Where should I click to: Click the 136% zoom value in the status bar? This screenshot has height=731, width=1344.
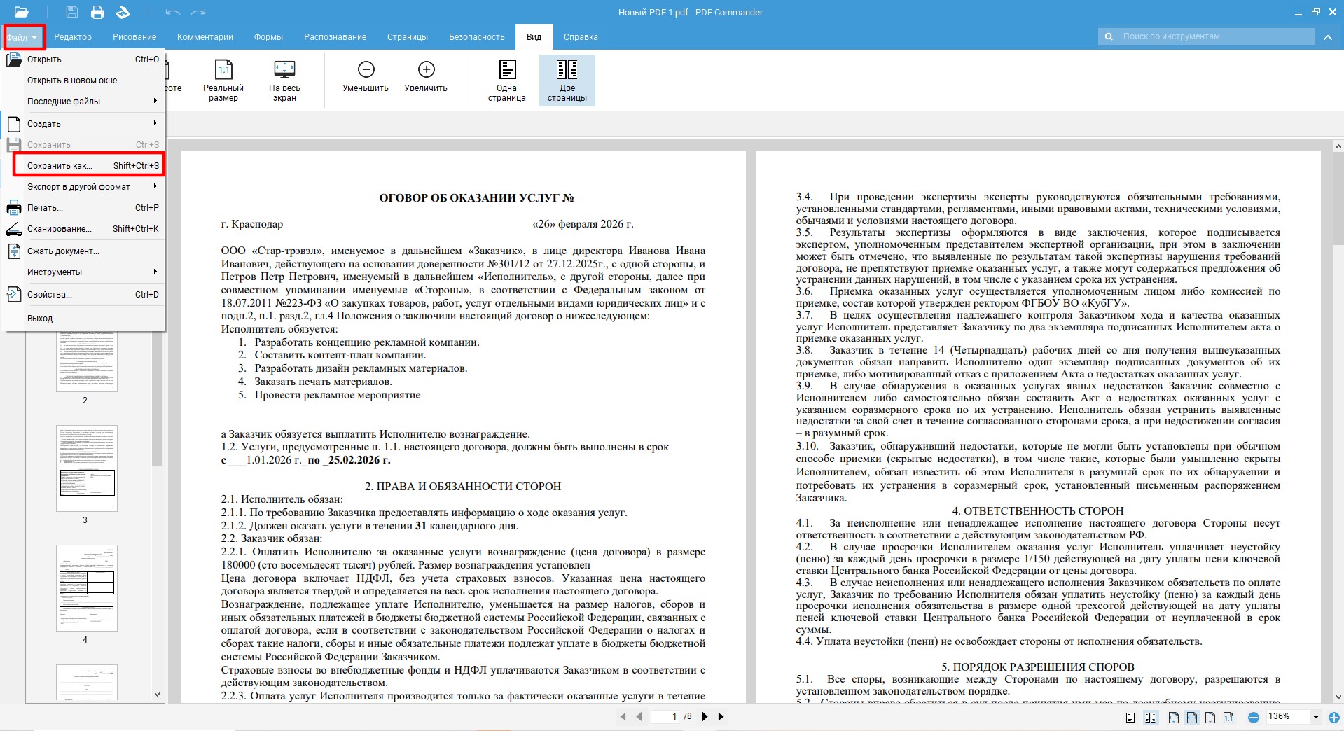pos(1279,717)
